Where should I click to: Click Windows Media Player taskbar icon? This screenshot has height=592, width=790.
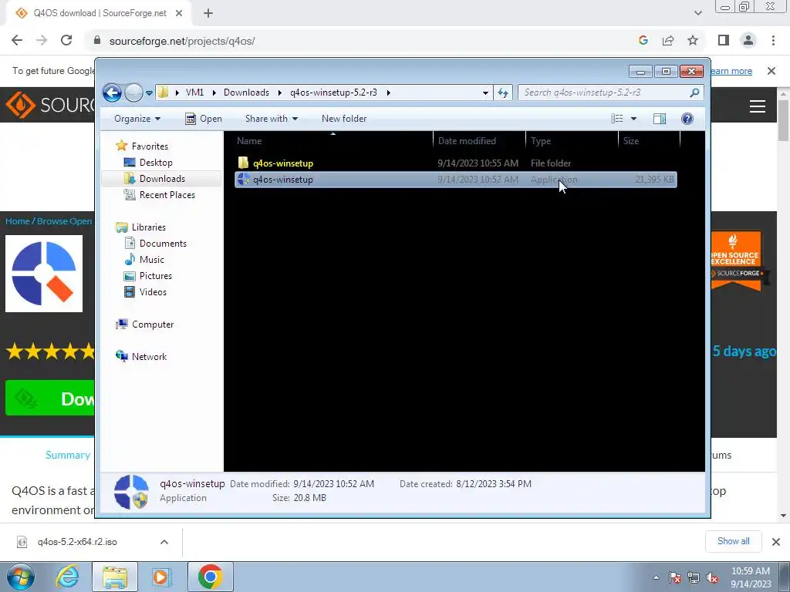[161, 577]
